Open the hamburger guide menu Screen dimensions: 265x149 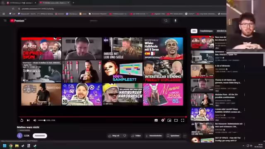(5, 20)
